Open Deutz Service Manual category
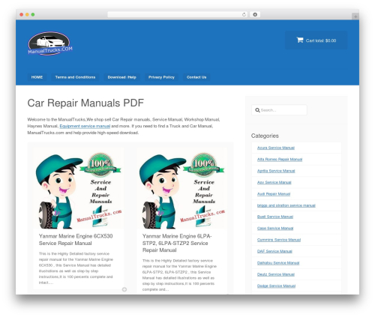The width and height of the screenshot is (375, 317). coord(276,274)
